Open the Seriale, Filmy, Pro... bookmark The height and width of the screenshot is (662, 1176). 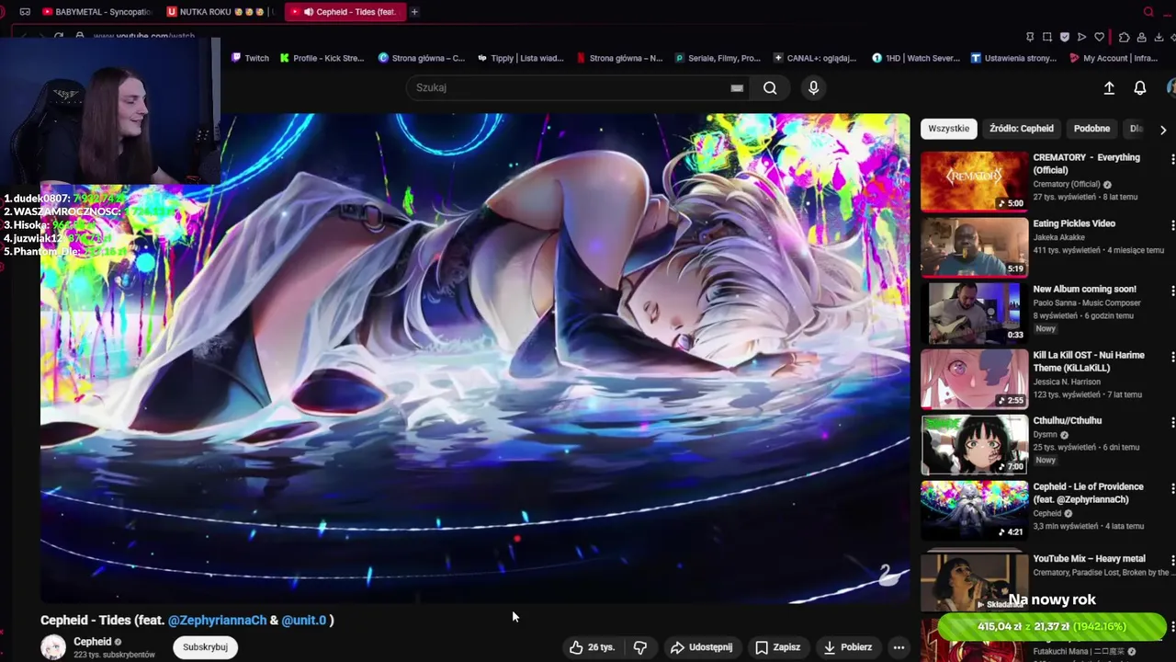[x=718, y=58]
